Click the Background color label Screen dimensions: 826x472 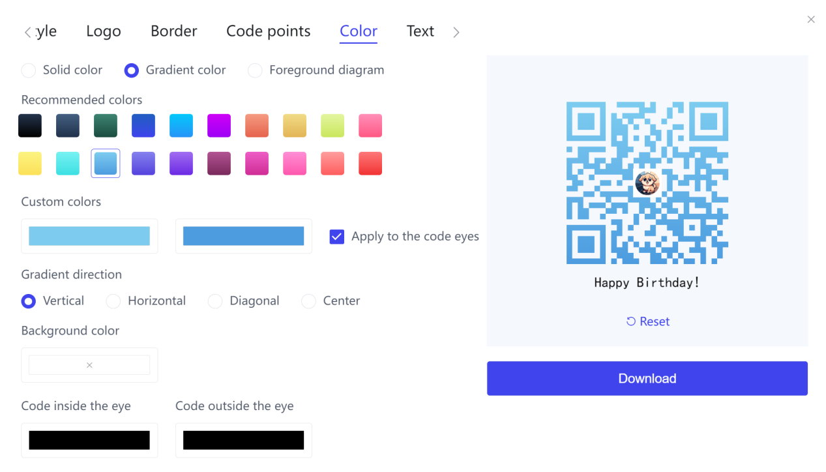pos(70,331)
